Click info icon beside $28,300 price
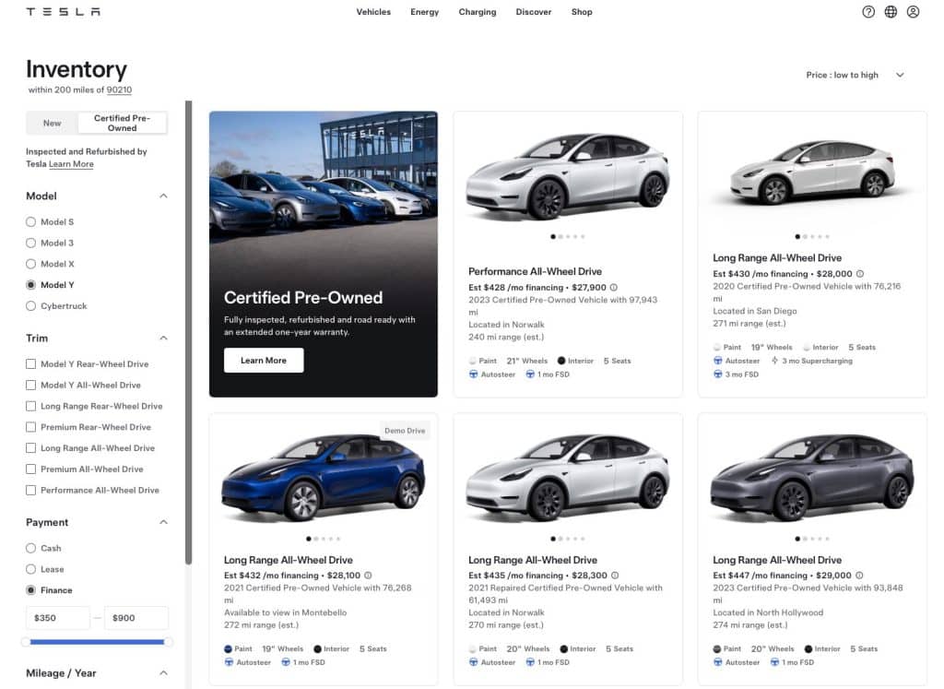This screenshot has height=689, width=944. pos(615,576)
